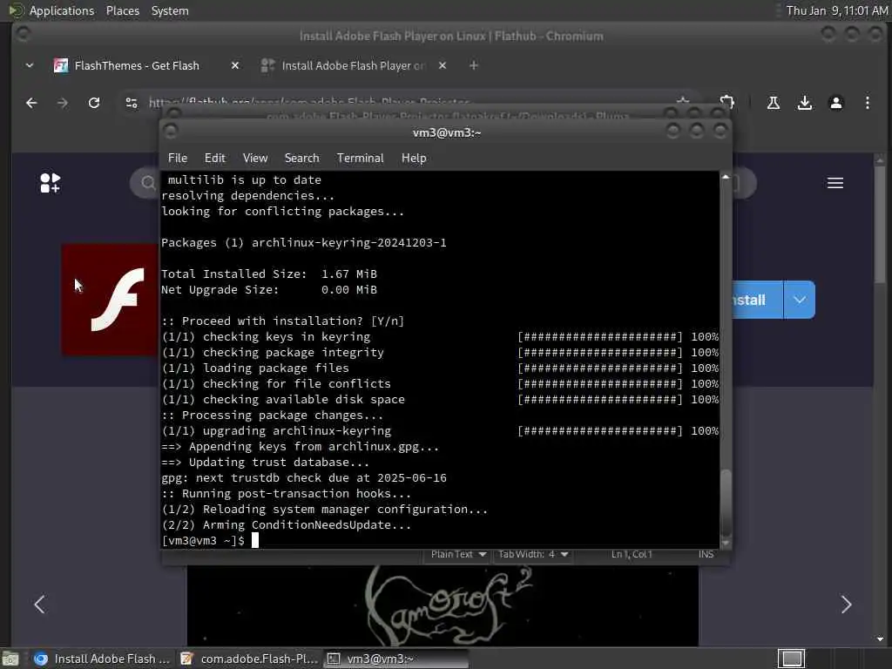
Task: Click the terminal title text vm3@vm3:~
Action: click(447, 132)
